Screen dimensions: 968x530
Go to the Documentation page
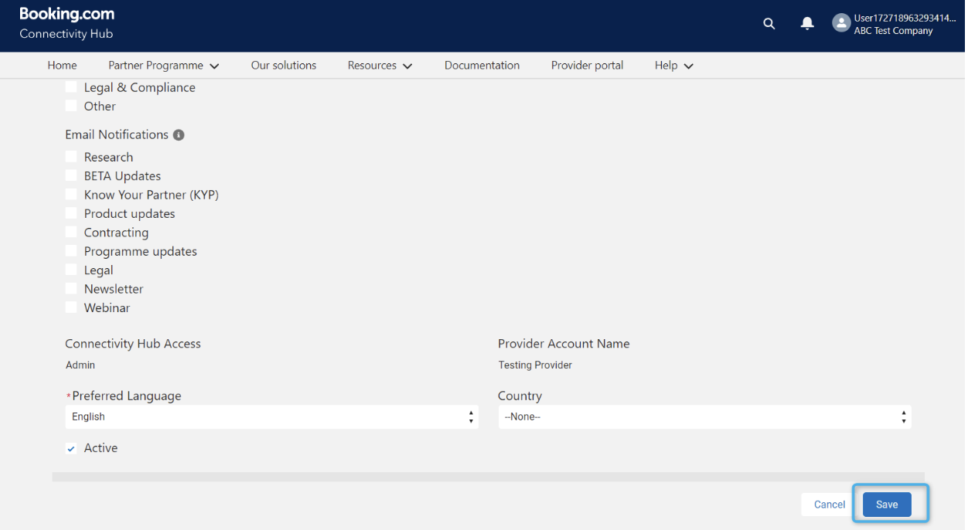click(x=482, y=66)
